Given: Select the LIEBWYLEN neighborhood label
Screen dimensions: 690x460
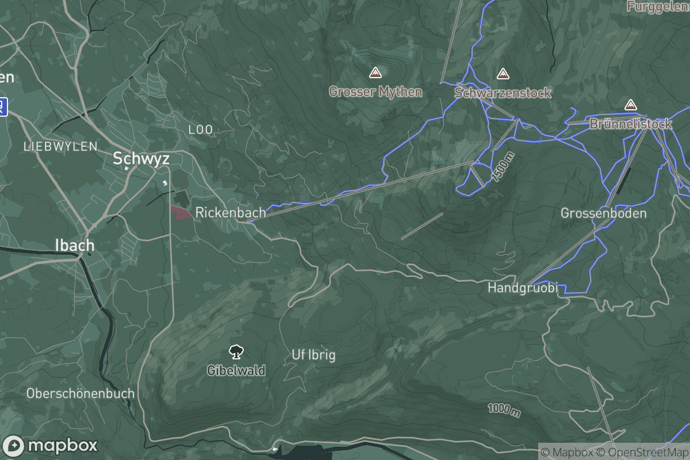Looking at the screenshot, I should (x=60, y=147).
